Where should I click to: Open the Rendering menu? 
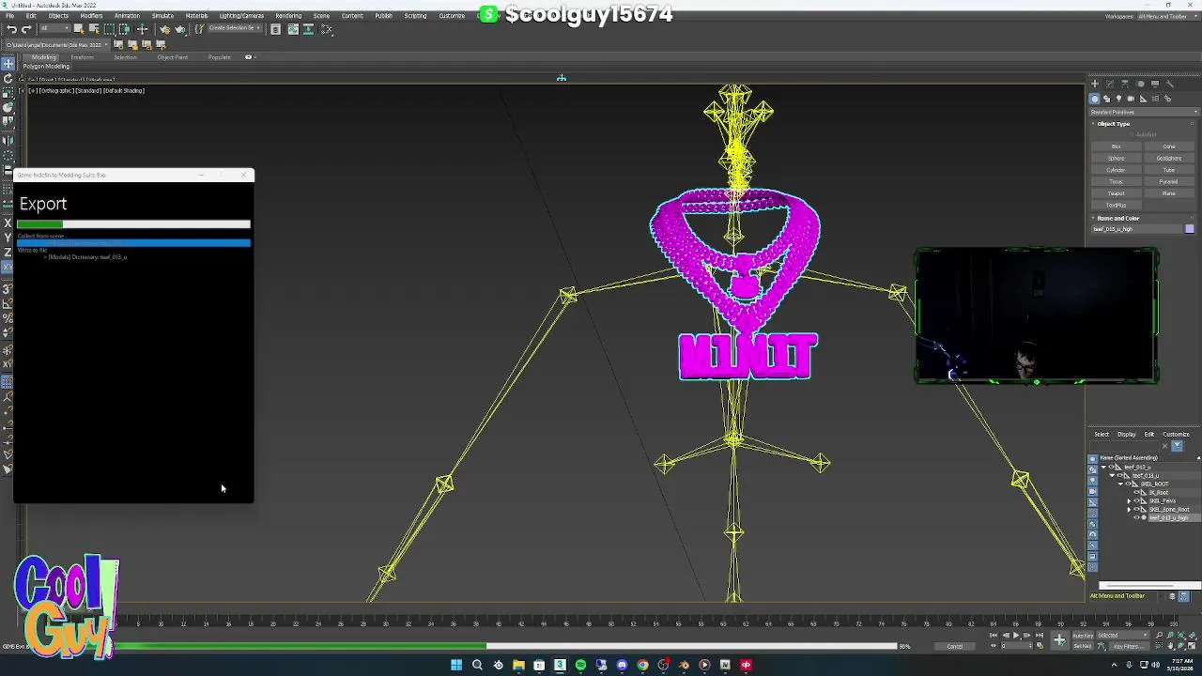288,16
